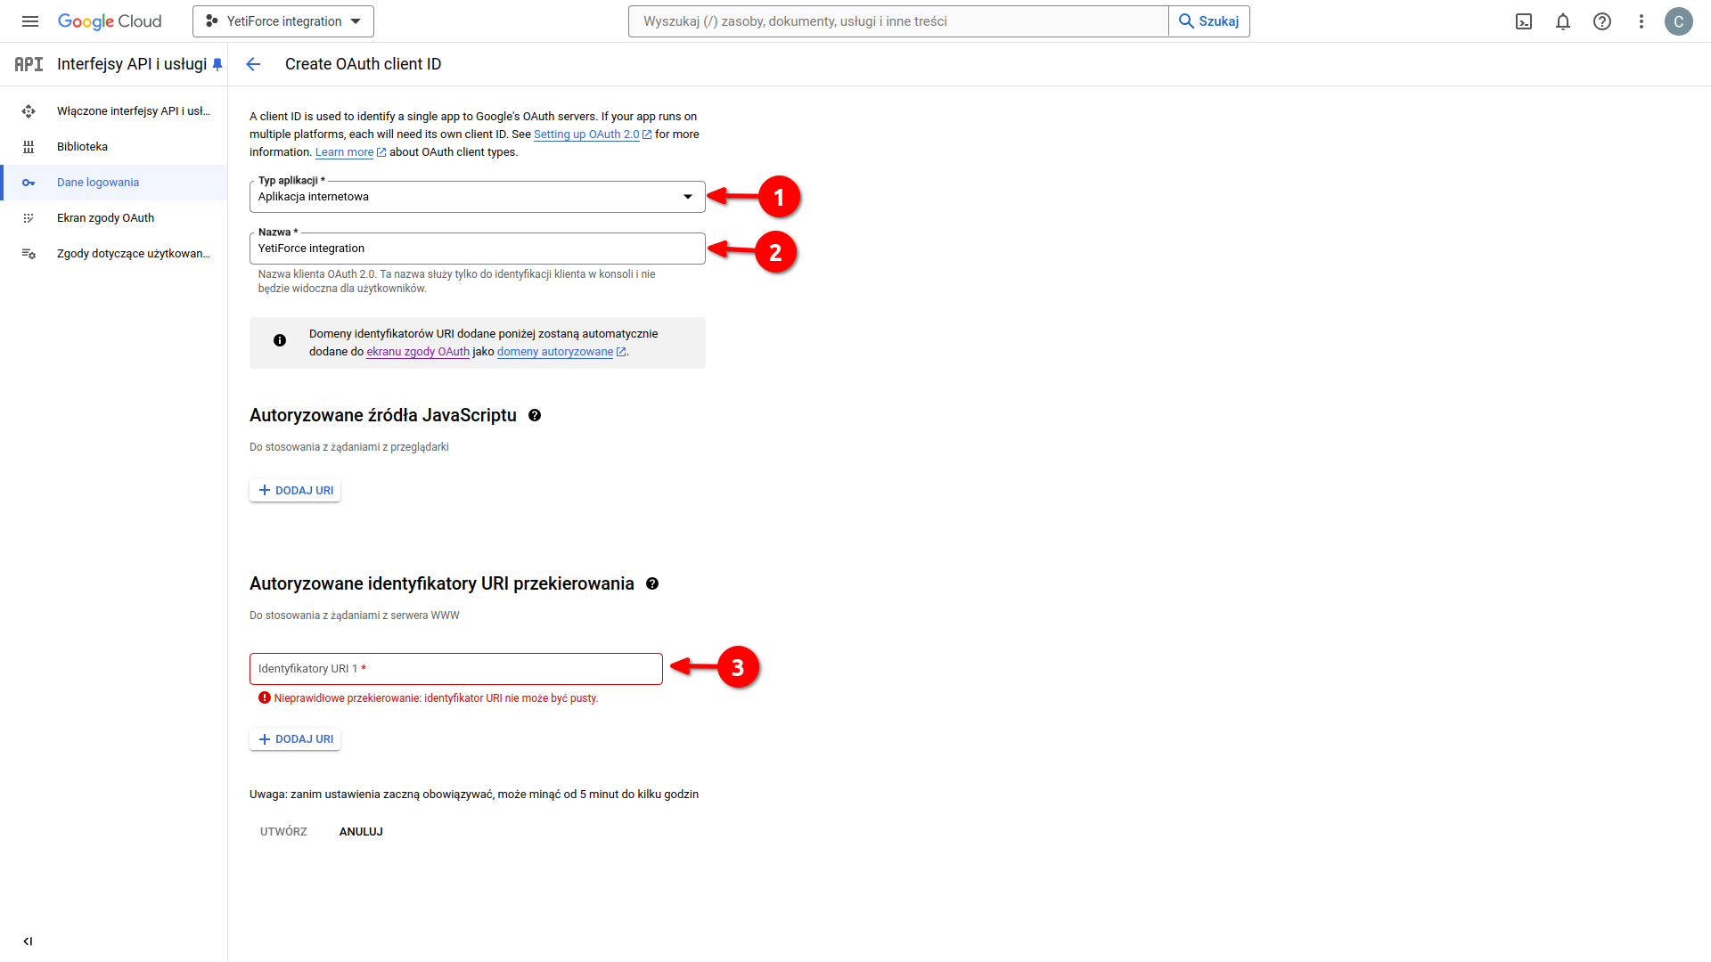Open Zgody dotyczące użytkowania item

point(114,254)
